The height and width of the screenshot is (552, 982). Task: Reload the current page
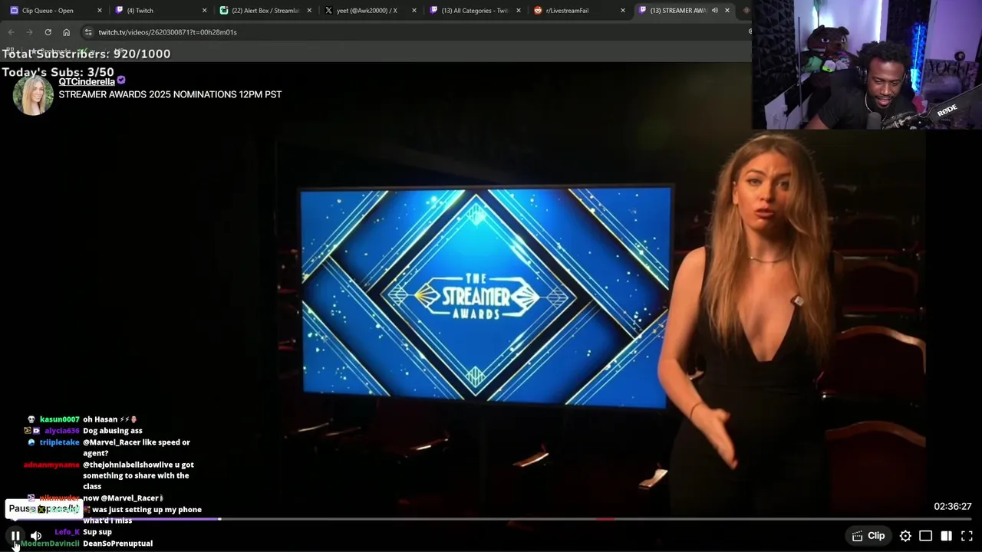[x=48, y=32]
